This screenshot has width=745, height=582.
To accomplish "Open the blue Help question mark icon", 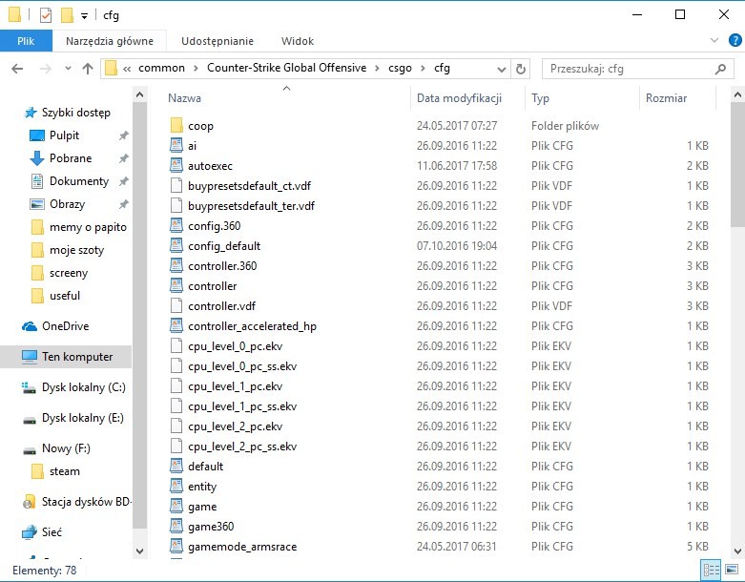I will tap(735, 40).
